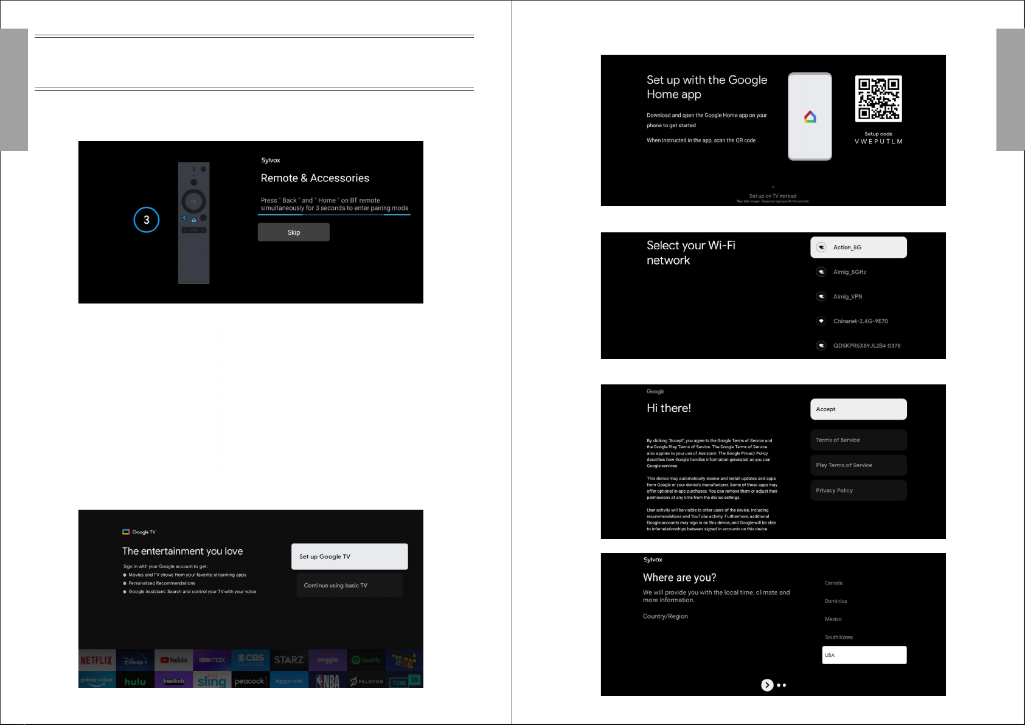Click Accept on the Hi there screen
This screenshot has width=1025, height=725.
click(858, 409)
